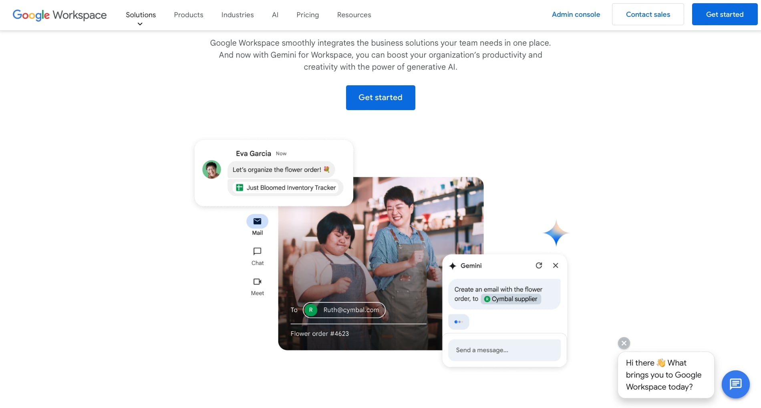Viewport: 761px width, 408px height.
Task: Open the Admin console link
Action: point(576,14)
